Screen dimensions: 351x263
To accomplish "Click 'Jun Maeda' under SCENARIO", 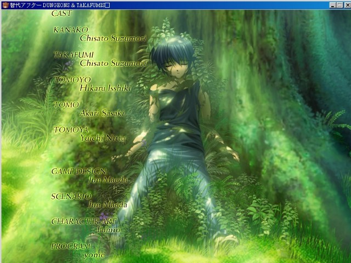I will (x=107, y=205).
